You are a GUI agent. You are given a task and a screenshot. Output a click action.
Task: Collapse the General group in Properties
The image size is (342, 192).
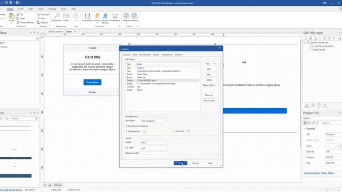pos(305,129)
